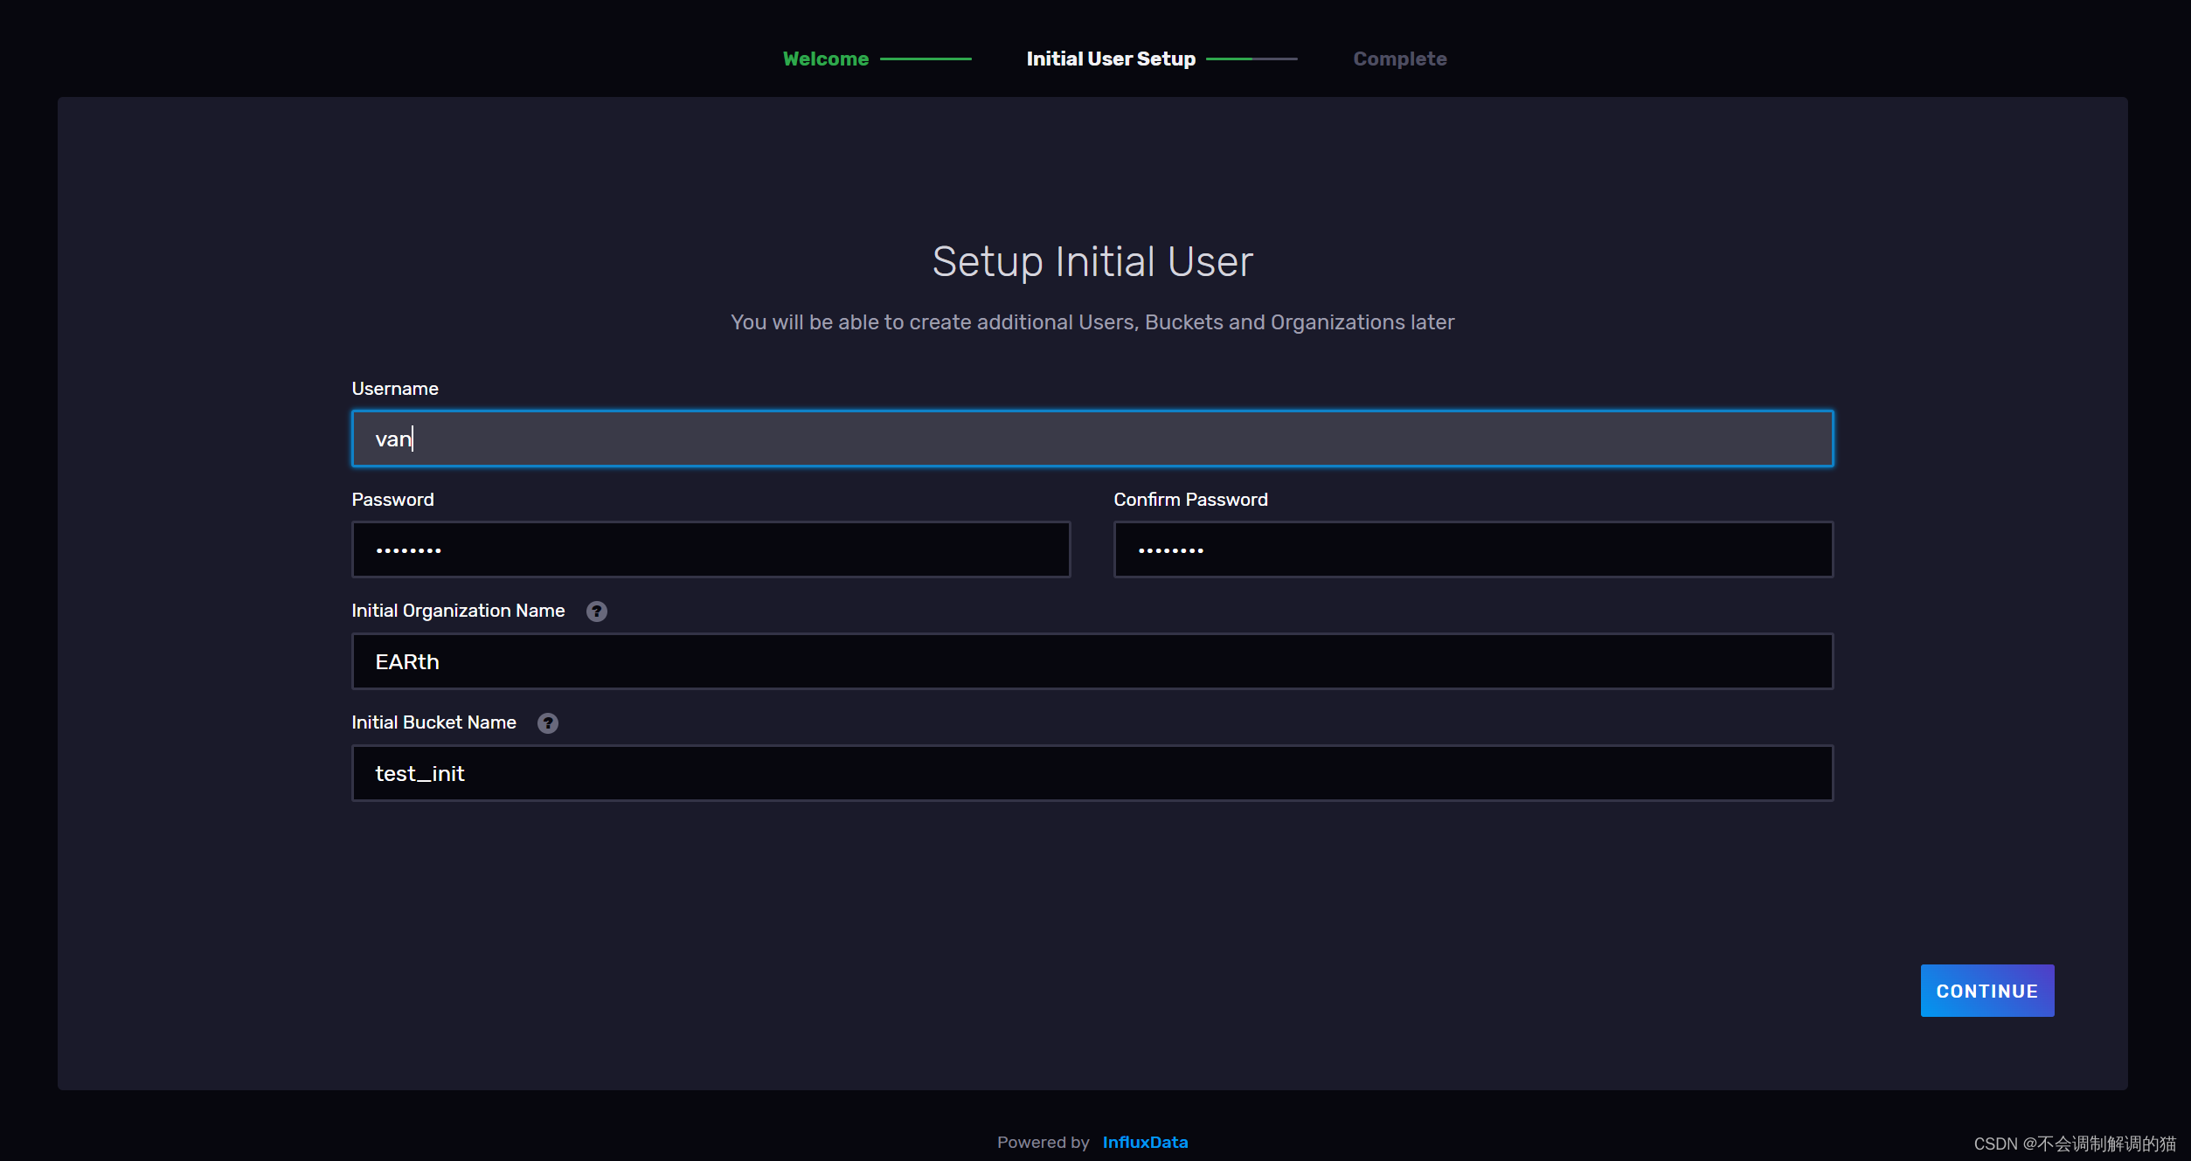Select the Initial User Setup step
Screen dimensions: 2191x1161
click(1110, 59)
